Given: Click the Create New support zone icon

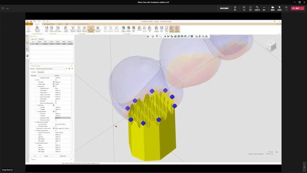Looking at the screenshot, I should pyautogui.click(x=47, y=29).
